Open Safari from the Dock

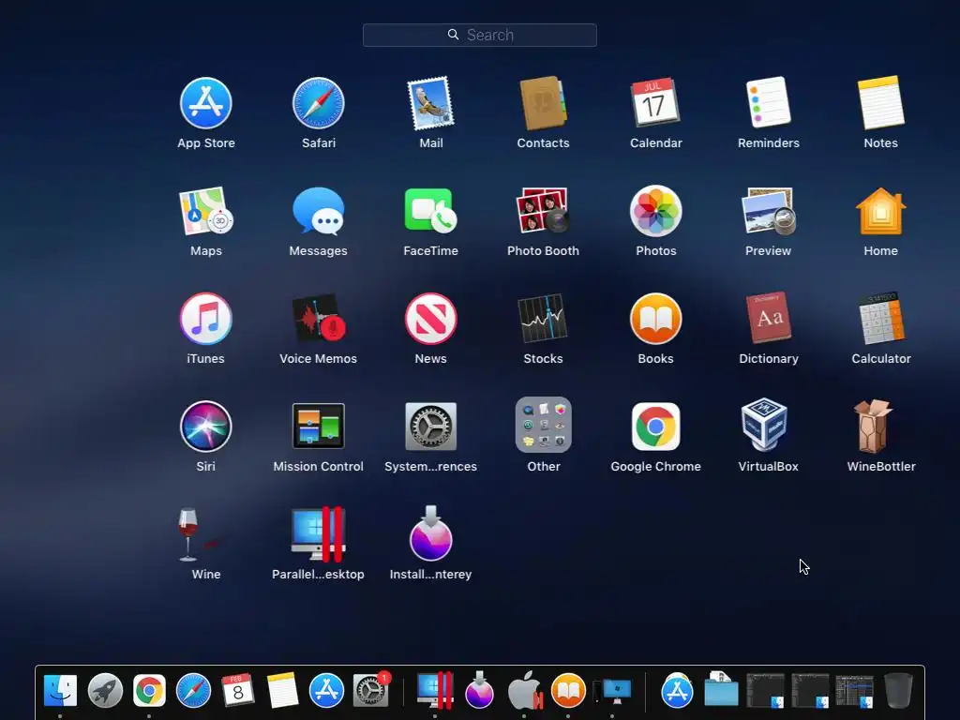[x=193, y=691]
